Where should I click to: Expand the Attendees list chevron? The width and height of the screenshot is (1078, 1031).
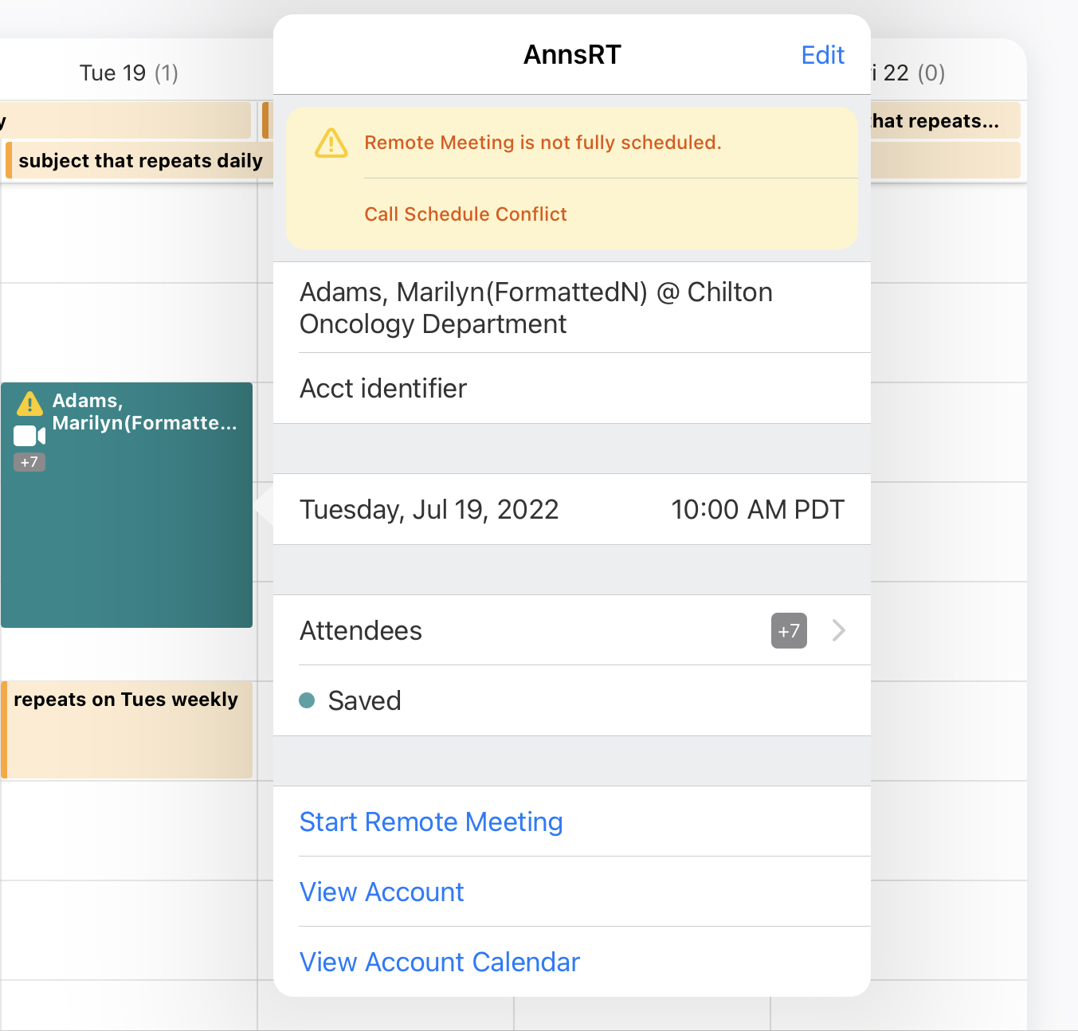pyautogui.click(x=838, y=631)
